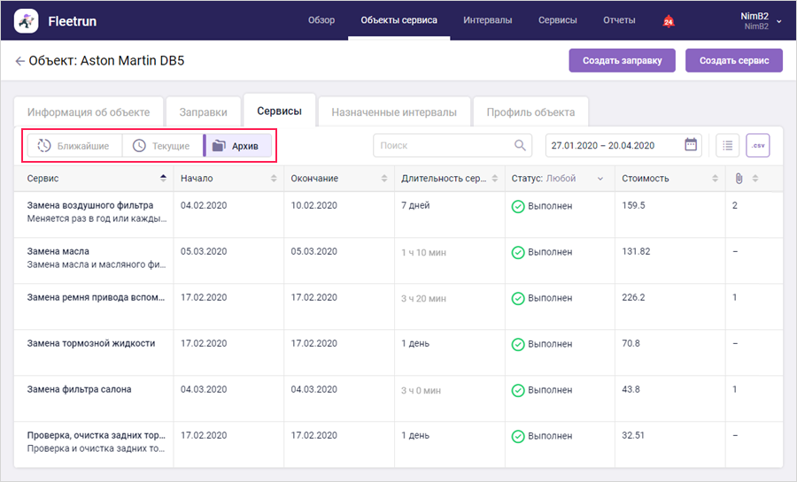
Task: Open the column list settings icon
Action: point(727,146)
